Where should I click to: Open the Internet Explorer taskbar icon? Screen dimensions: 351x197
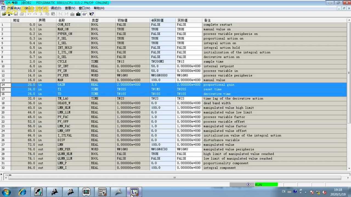pos(22,192)
